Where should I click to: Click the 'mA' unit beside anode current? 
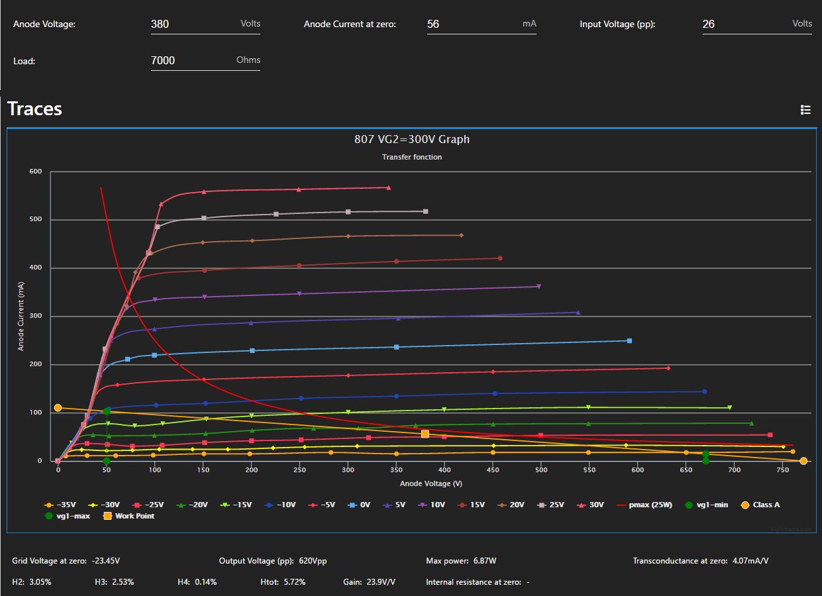point(529,23)
